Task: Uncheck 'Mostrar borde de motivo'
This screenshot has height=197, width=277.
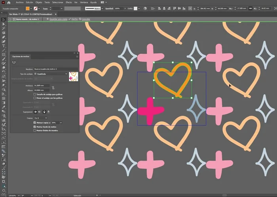Action: [x=35, y=126]
